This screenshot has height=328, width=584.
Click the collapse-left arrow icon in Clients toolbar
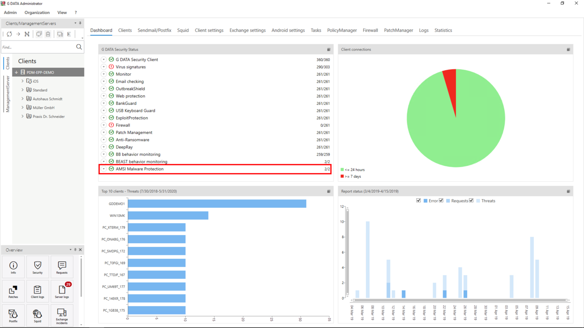(x=69, y=34)
